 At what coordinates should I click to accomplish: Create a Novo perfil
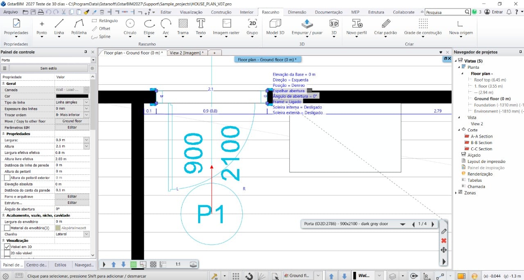357,28
